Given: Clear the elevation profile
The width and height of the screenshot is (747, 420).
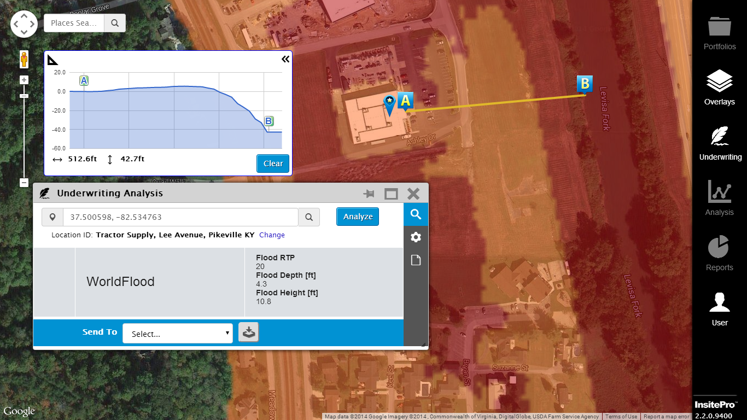Looking at the screenshot, I should click(273, 164).
